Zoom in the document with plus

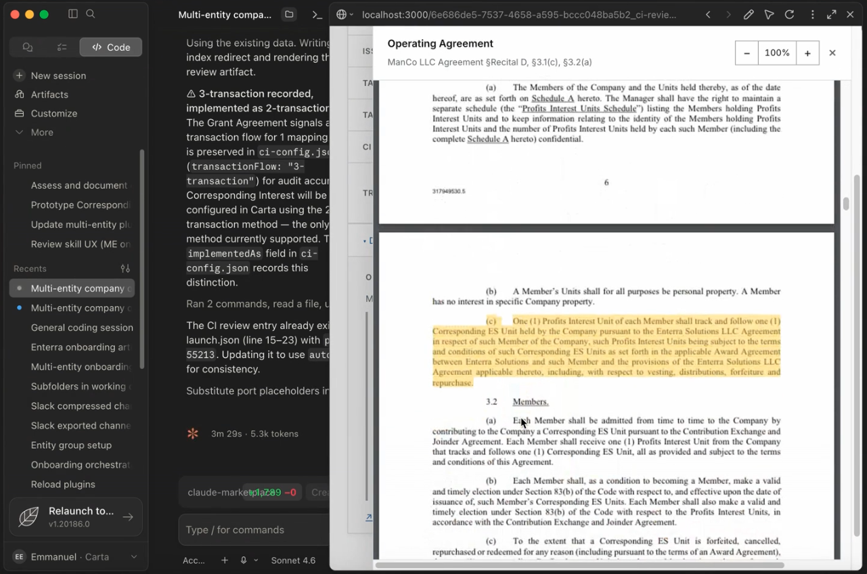[807, 53]
